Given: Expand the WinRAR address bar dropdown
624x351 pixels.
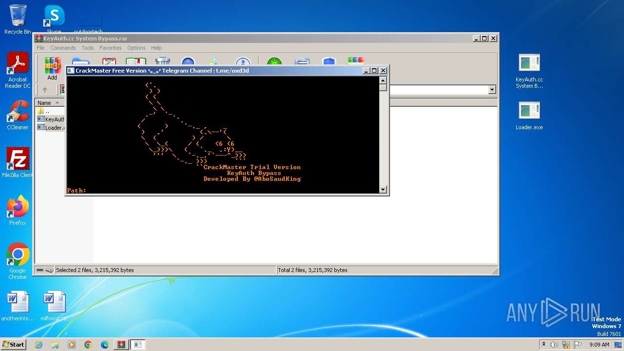Looking at the screenshot, I should point(492,90).
